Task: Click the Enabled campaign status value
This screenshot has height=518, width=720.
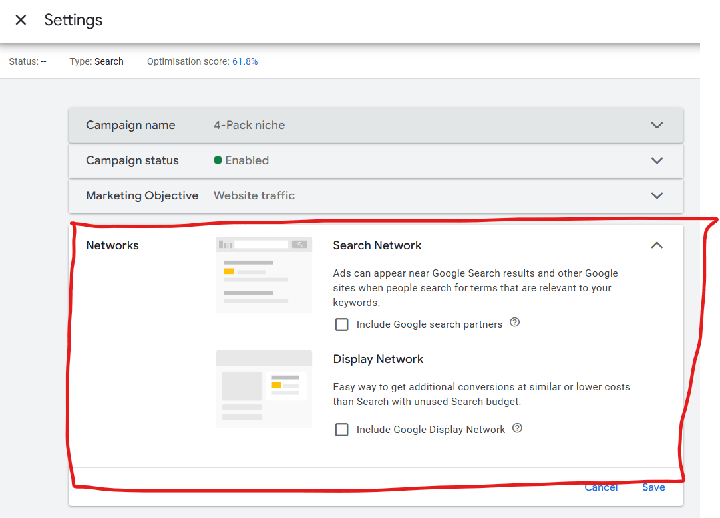Action: coord(247,160)
